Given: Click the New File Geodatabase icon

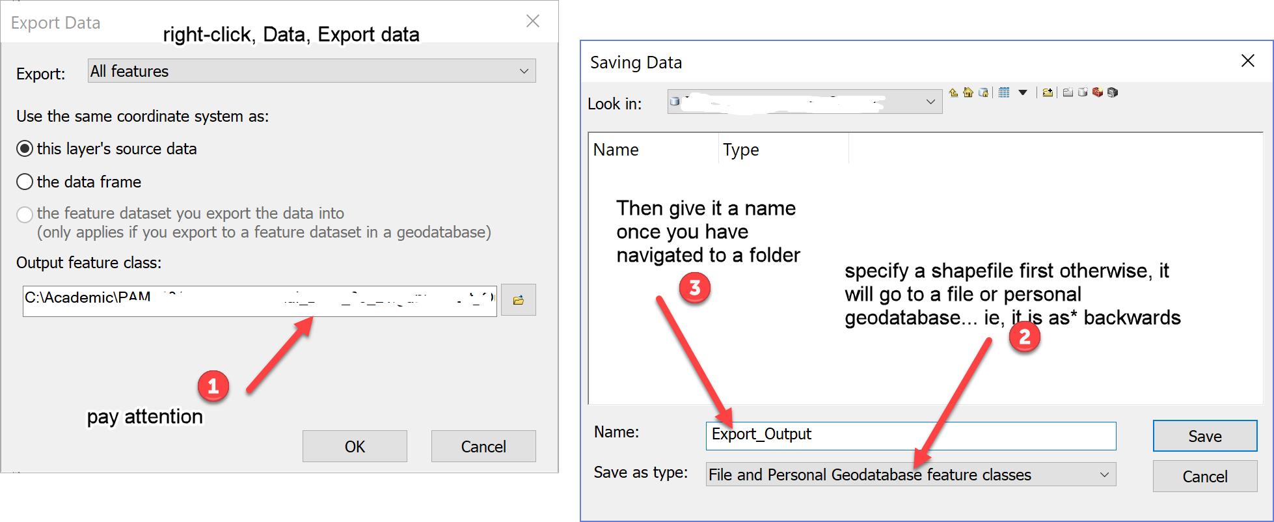Looking at the screenshot, I should tap(1083, 92).
